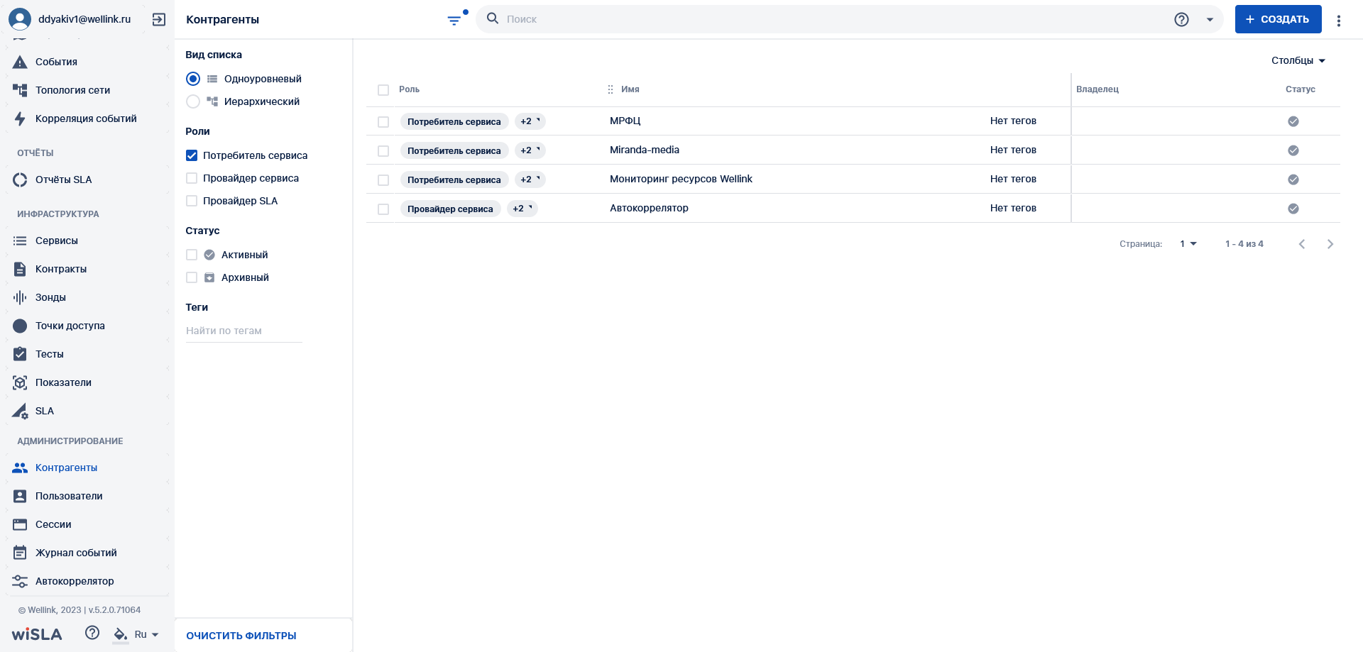
Task: Select the Miranda-media row checkbox
Action: (x=383, y=151)
